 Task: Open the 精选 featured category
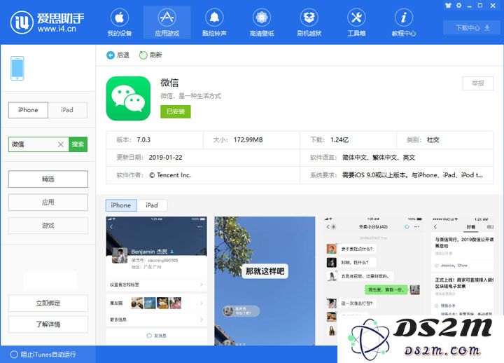coord(48,179)
